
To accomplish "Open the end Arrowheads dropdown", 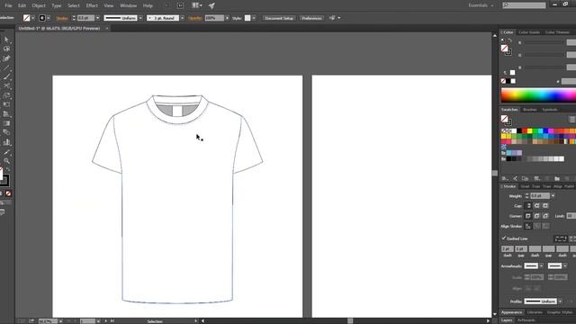I will point(565,266).
